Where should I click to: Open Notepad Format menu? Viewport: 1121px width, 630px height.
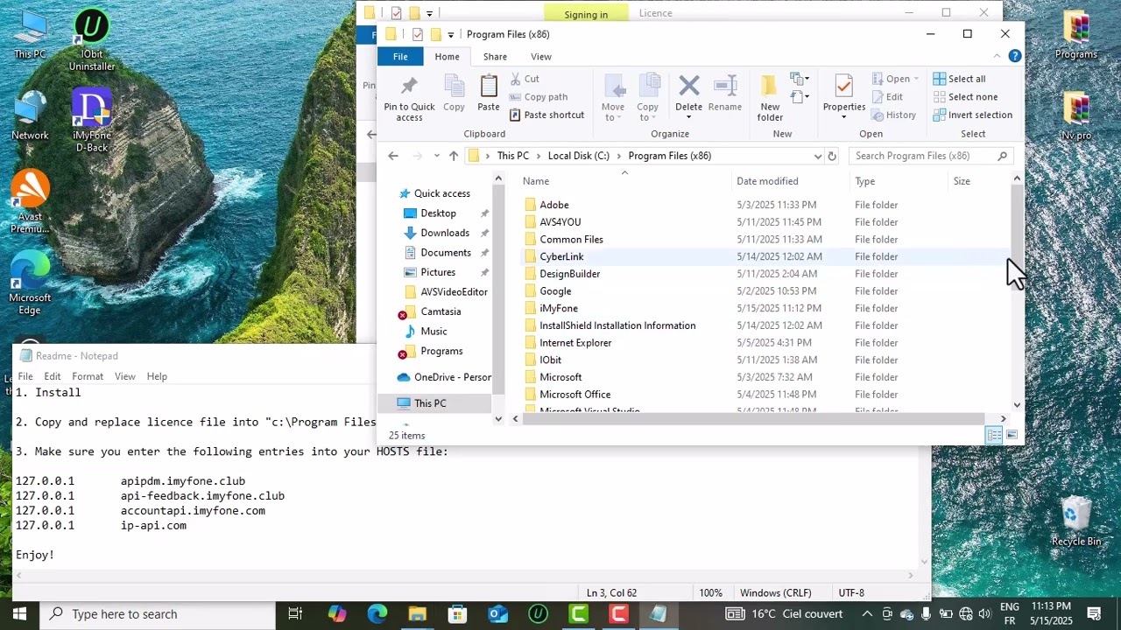point(88,376)
